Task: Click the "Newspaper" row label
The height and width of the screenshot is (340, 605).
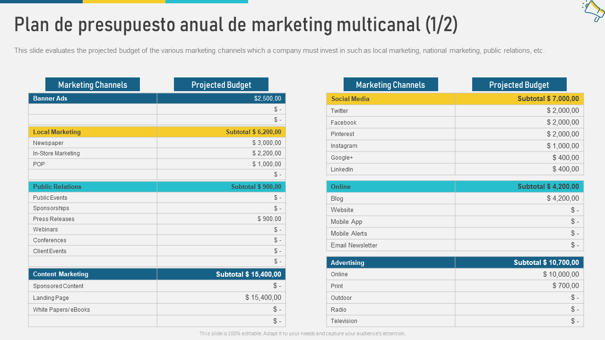Action: [48, 143]
